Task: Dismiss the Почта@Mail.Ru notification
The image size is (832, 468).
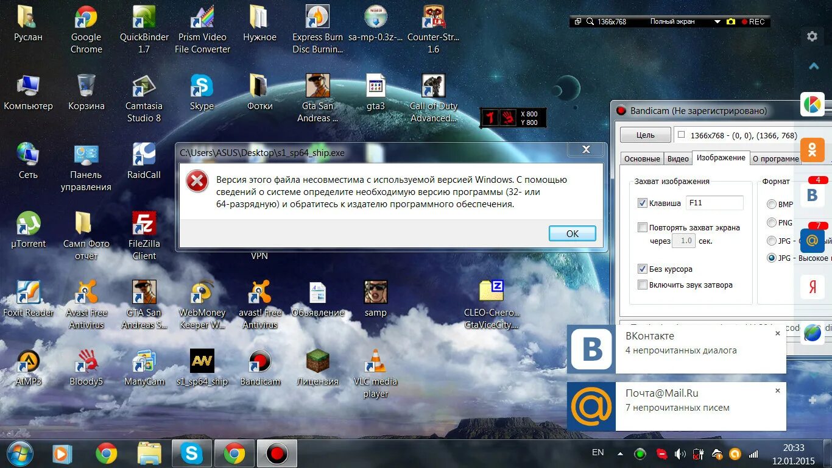Action: 777,391
